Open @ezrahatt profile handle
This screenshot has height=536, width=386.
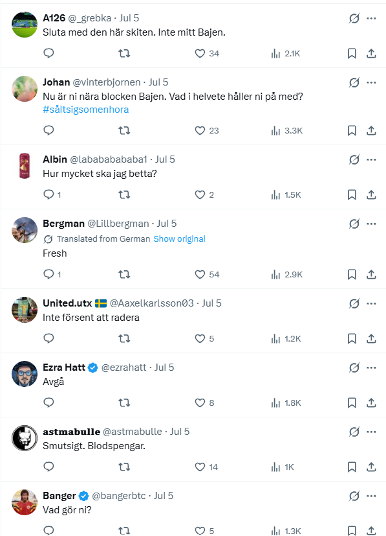(x=123, y=367)
